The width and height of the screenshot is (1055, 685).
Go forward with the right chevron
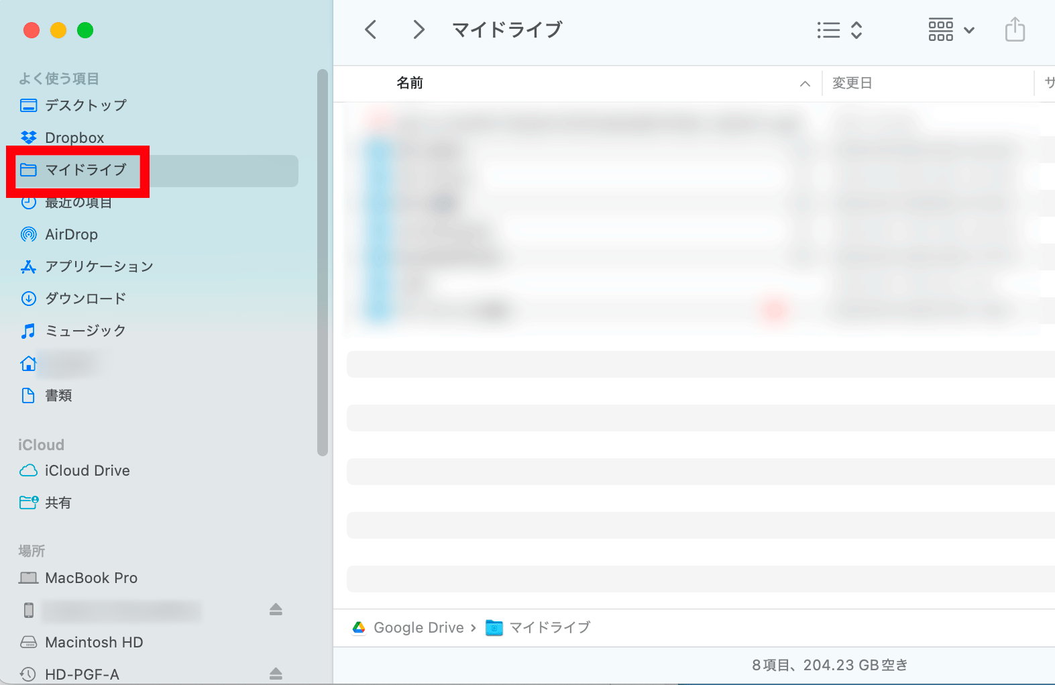click(419, 30)
